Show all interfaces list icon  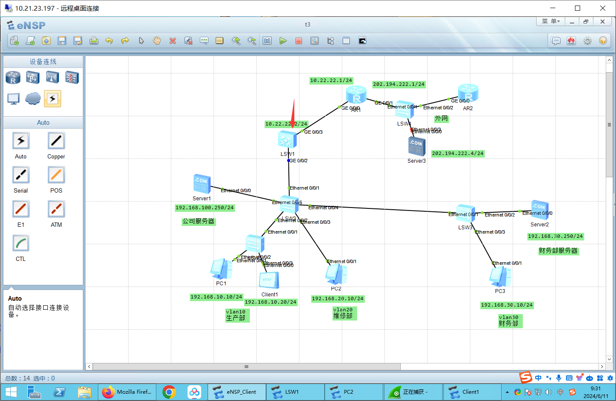point(331,41)
